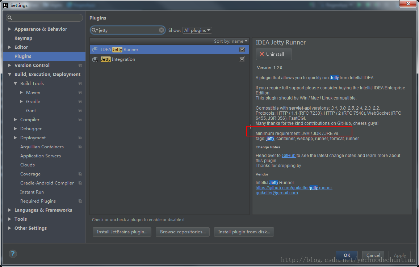Open the GitHub change notes link

289,156
